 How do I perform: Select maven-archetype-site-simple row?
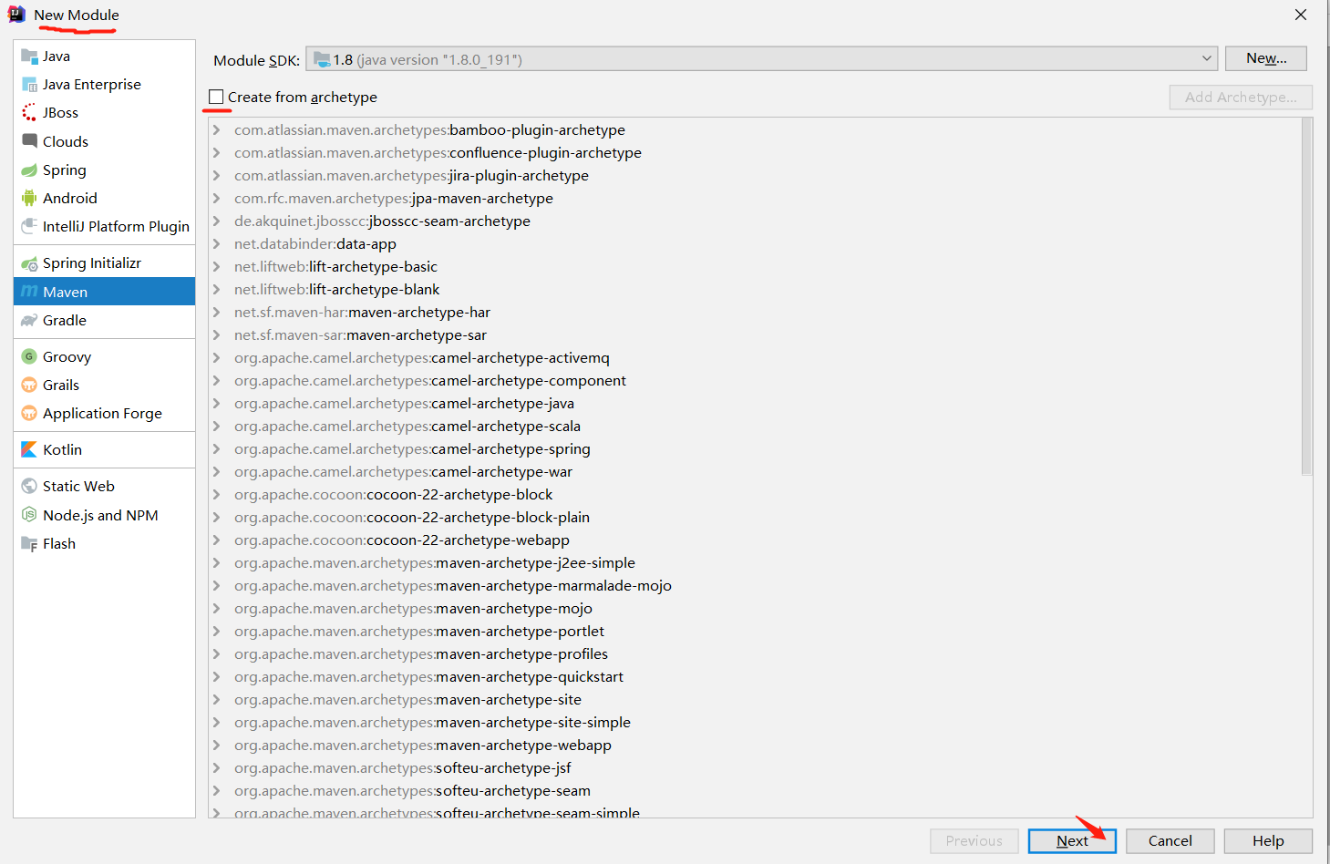tap(755, 723)
